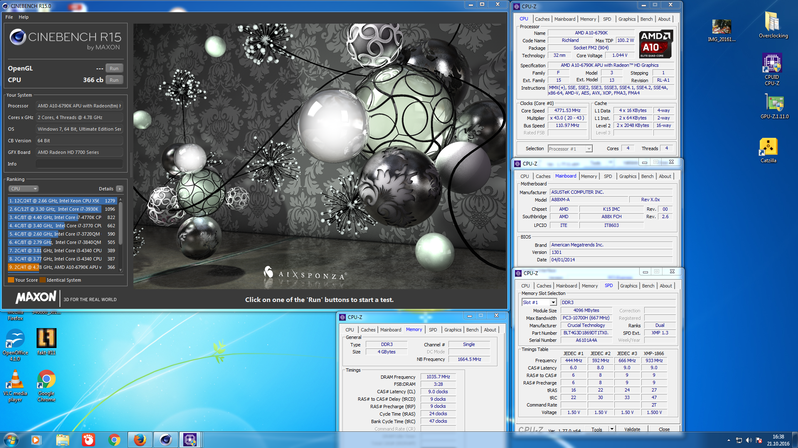
Task: Click the AMD A10 processor logo
Action: point(656,44)
